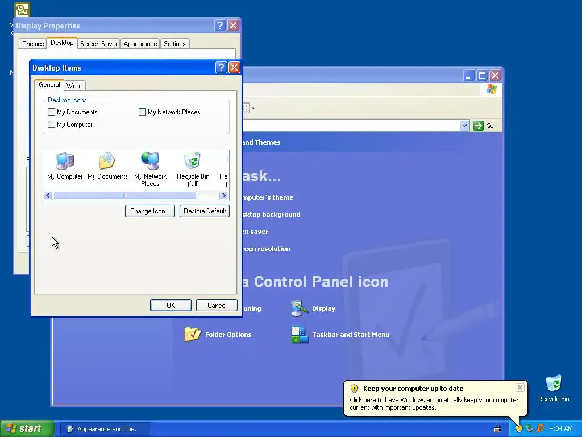
Task: Click the Windows Update shield tray icon
Action: pos(518,429)
